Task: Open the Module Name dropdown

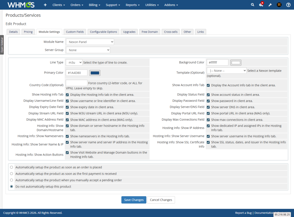Action: 90,41
